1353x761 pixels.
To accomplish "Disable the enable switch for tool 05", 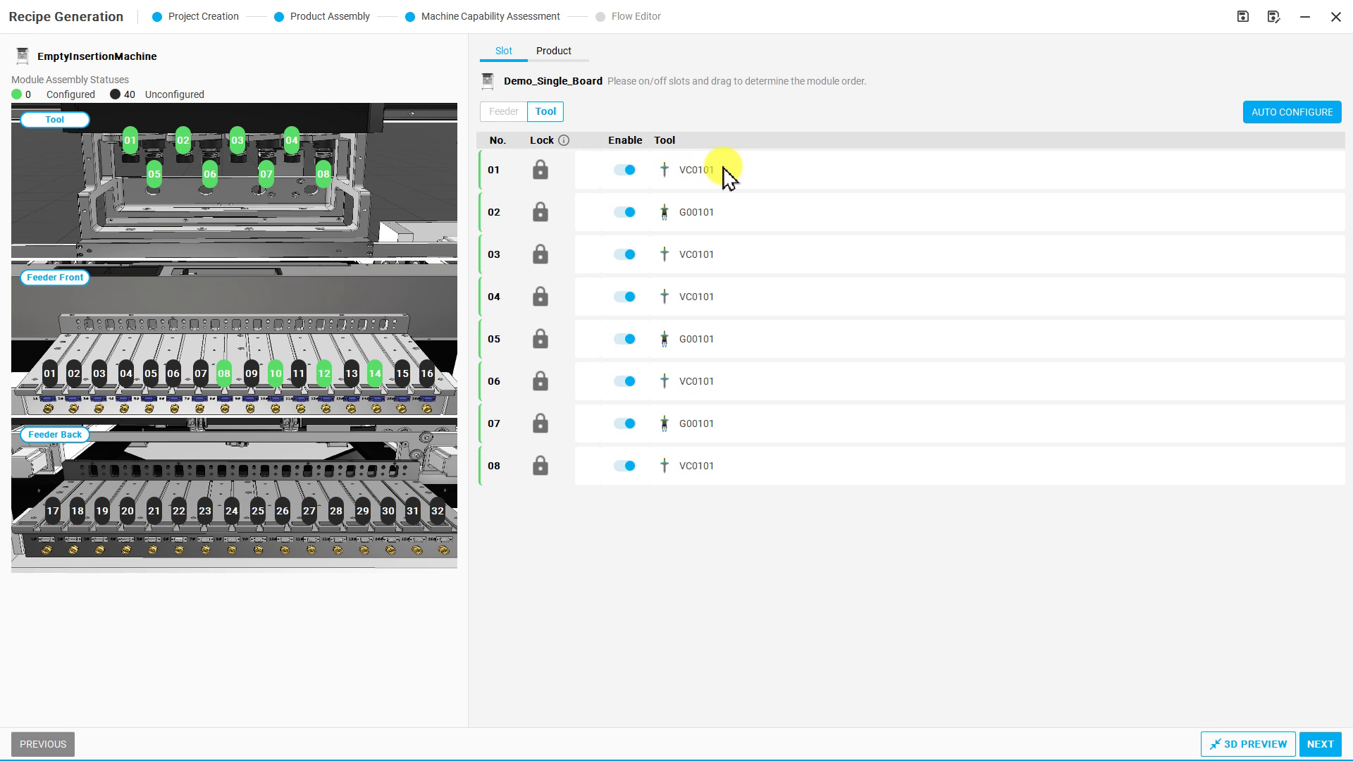I will click(625, 339).
